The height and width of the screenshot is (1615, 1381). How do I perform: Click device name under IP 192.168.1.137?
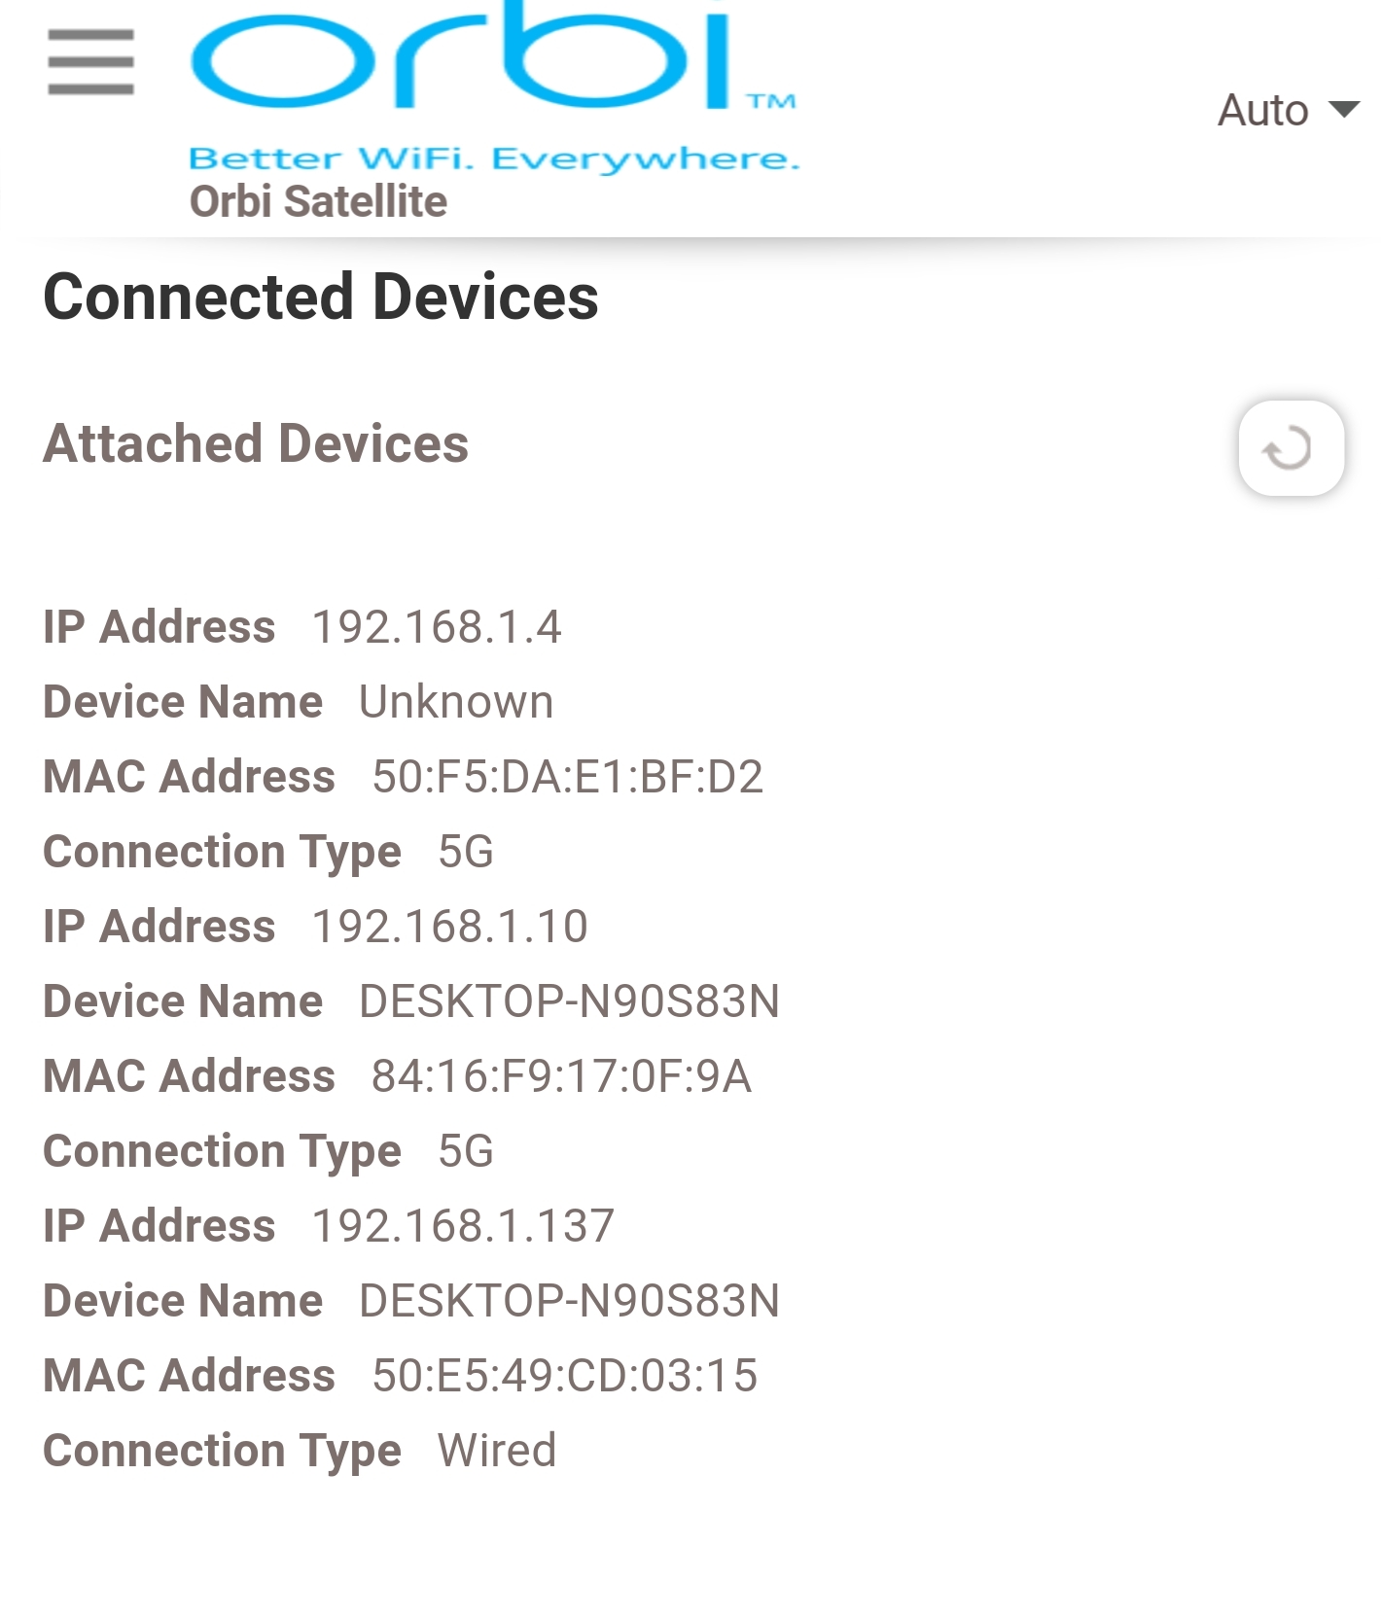tap(569, 1301)
